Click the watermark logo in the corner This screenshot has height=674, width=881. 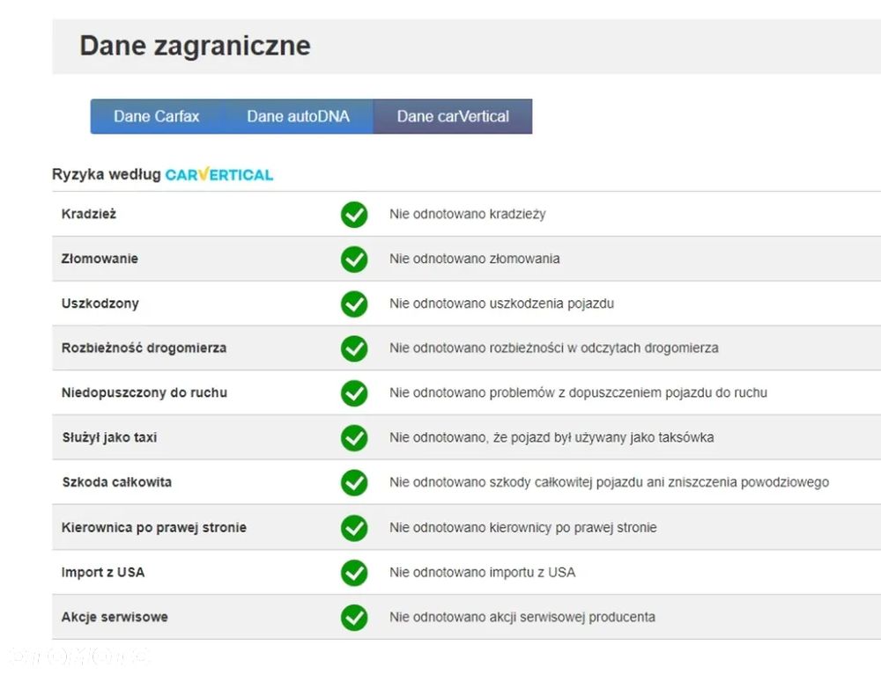coord(79,656)
